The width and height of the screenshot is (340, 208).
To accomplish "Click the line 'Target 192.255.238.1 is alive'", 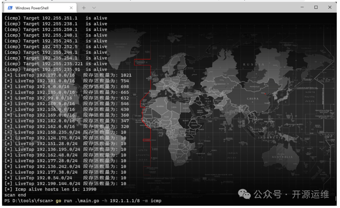I will click(56, 24).
